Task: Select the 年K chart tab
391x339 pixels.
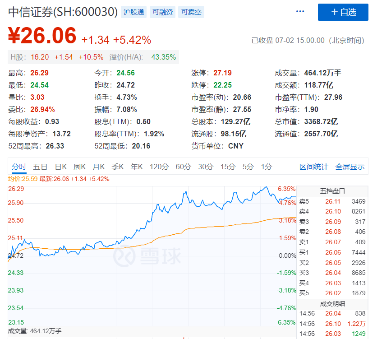Action: coord(137,167)
